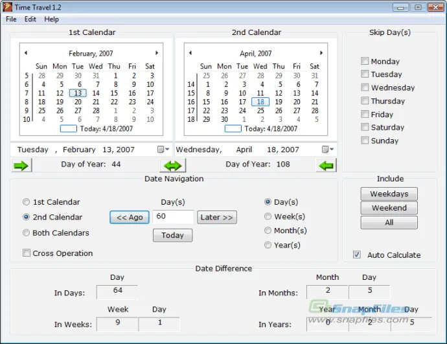Viewport: 447px width, 344px height.
Task: Uncheck the Auto Calculate option
Action: [357, 255]
